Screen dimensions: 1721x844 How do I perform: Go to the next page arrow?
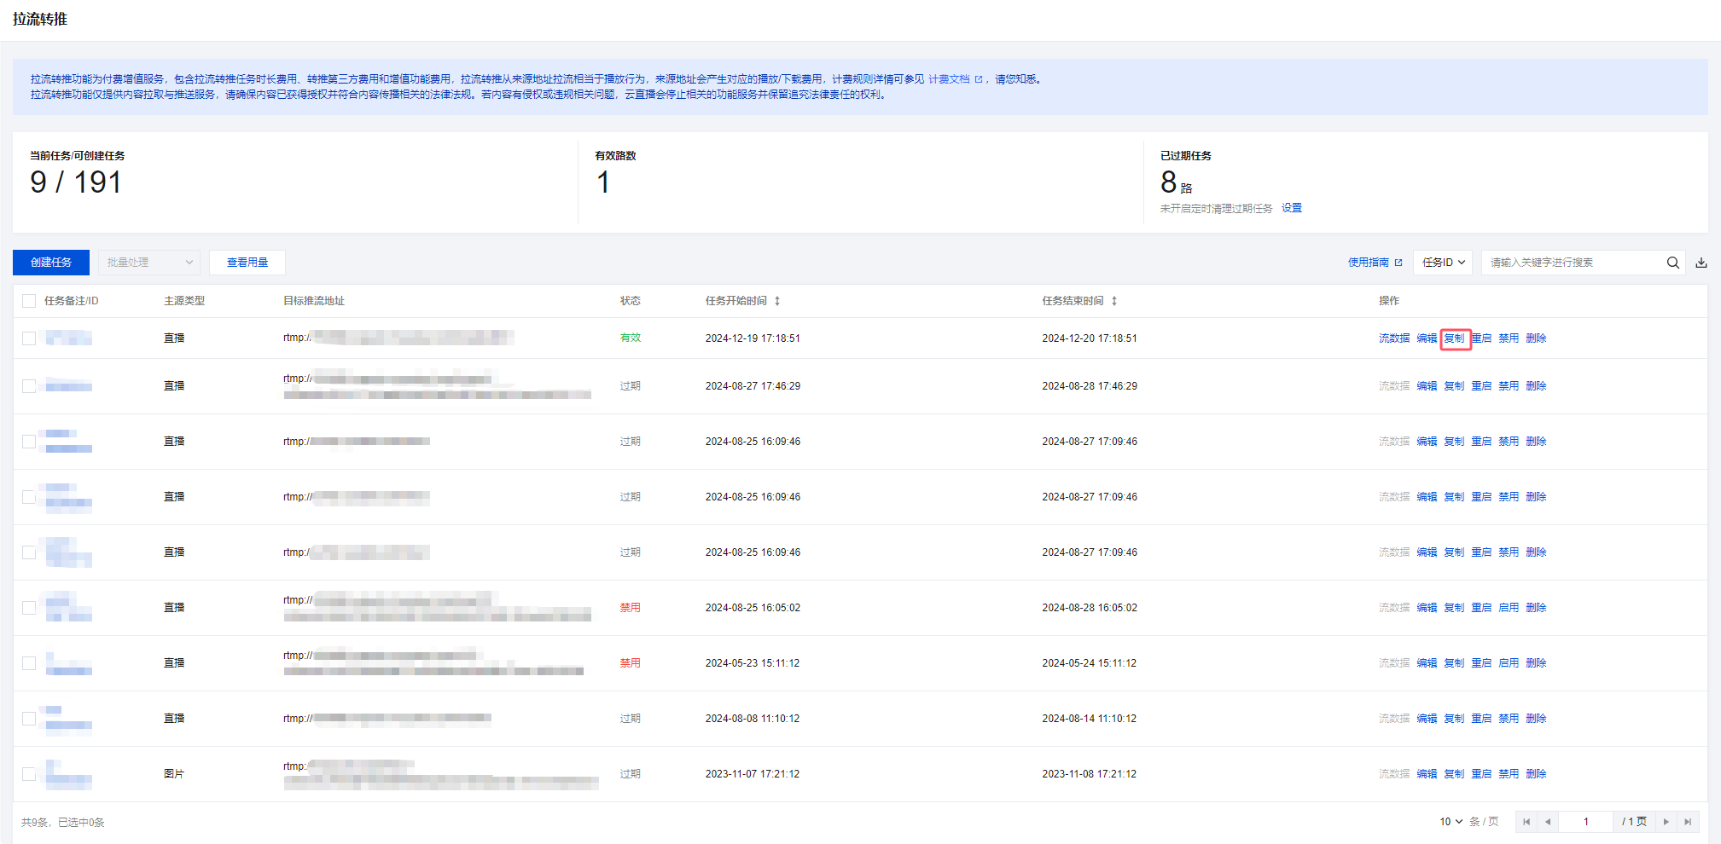click(1666, 822)
